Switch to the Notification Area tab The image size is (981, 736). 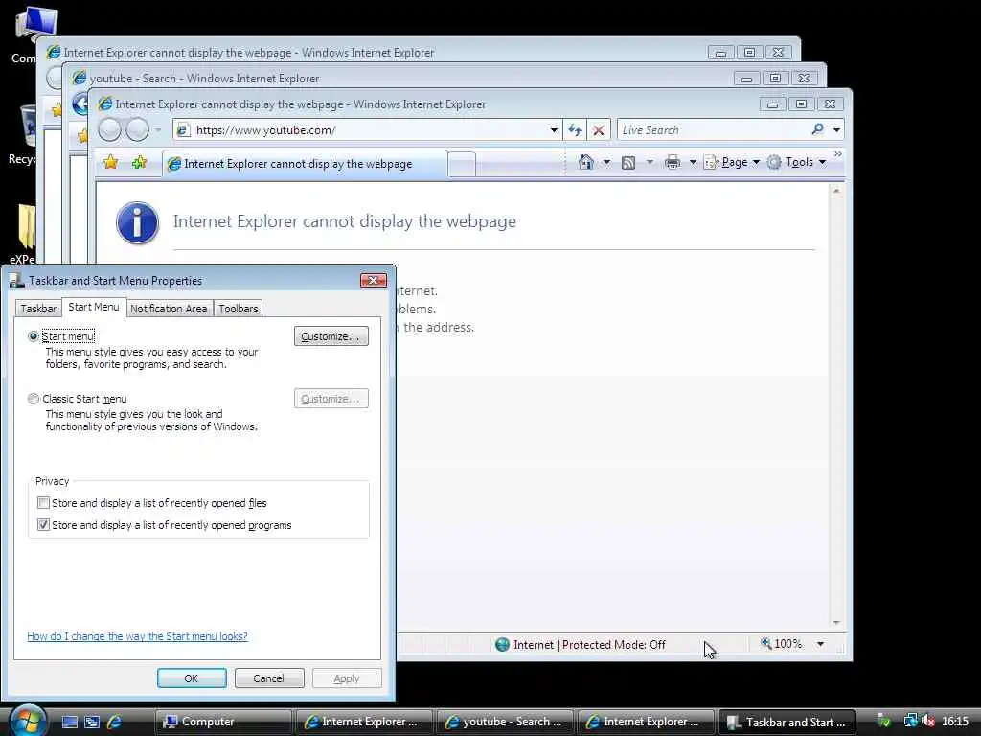(x=169, y=309)
